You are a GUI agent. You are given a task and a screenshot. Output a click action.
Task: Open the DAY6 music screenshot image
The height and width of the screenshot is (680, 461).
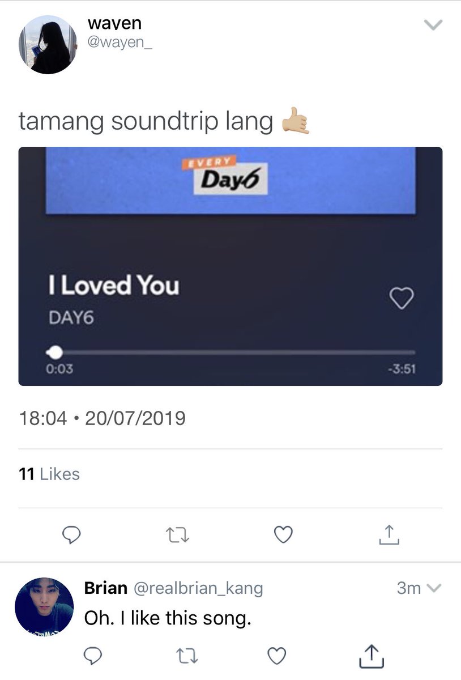[231, 266]
